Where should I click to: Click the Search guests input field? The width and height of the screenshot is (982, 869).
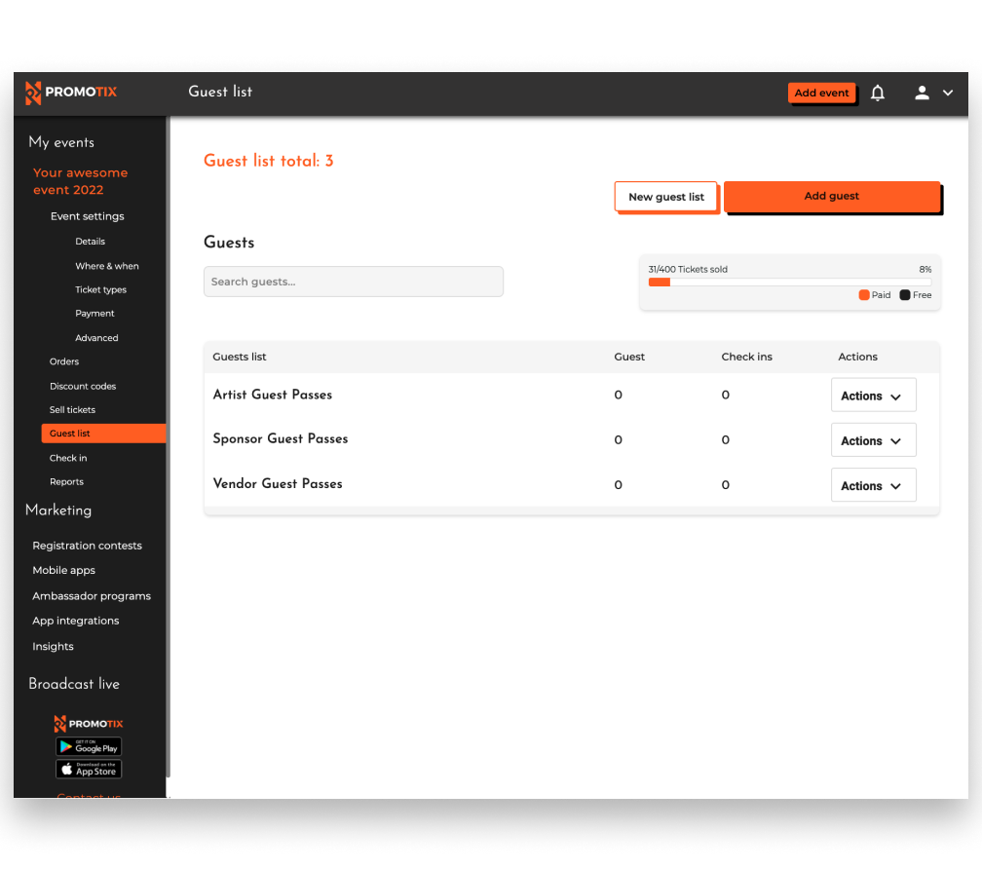(353, 281)
